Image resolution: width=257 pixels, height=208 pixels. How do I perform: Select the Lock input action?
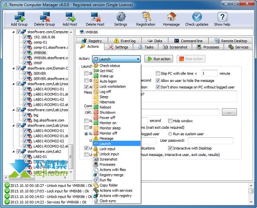[x=117, y=149]
